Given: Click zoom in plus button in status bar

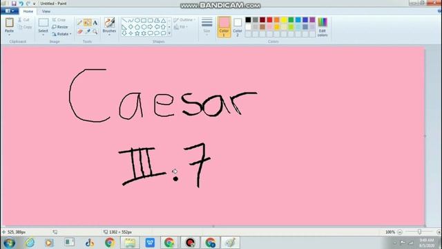Looking at the screenshot, I should [x=439, y=232].
